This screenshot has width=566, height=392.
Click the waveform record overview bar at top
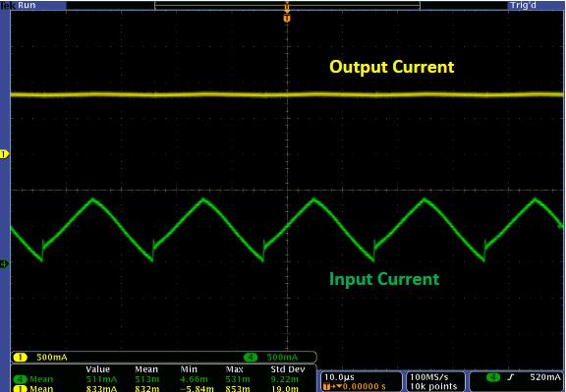click(287, 6)
